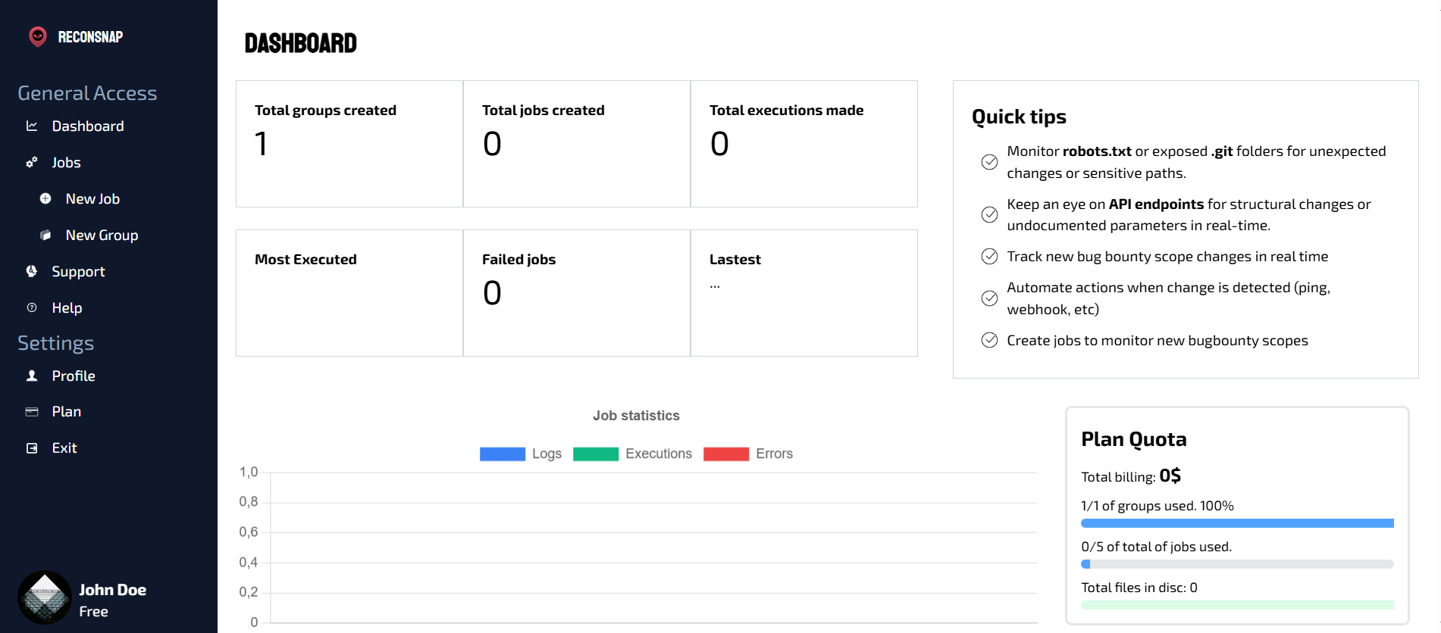The height and width of the screenshot is (633, 1441).
Task: Toggle the Logs legend in Job statistics
Action: tap(521, 454)
